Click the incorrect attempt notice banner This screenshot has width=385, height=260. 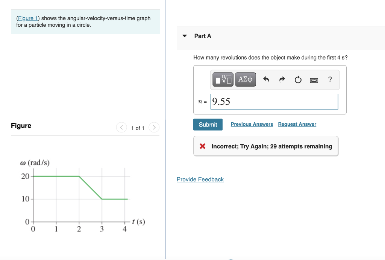click(266, 146)
